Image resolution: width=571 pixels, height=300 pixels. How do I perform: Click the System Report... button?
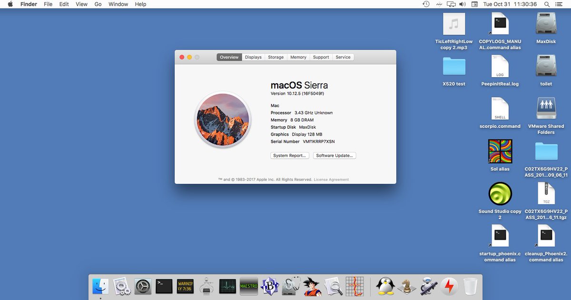coord(290,156)
